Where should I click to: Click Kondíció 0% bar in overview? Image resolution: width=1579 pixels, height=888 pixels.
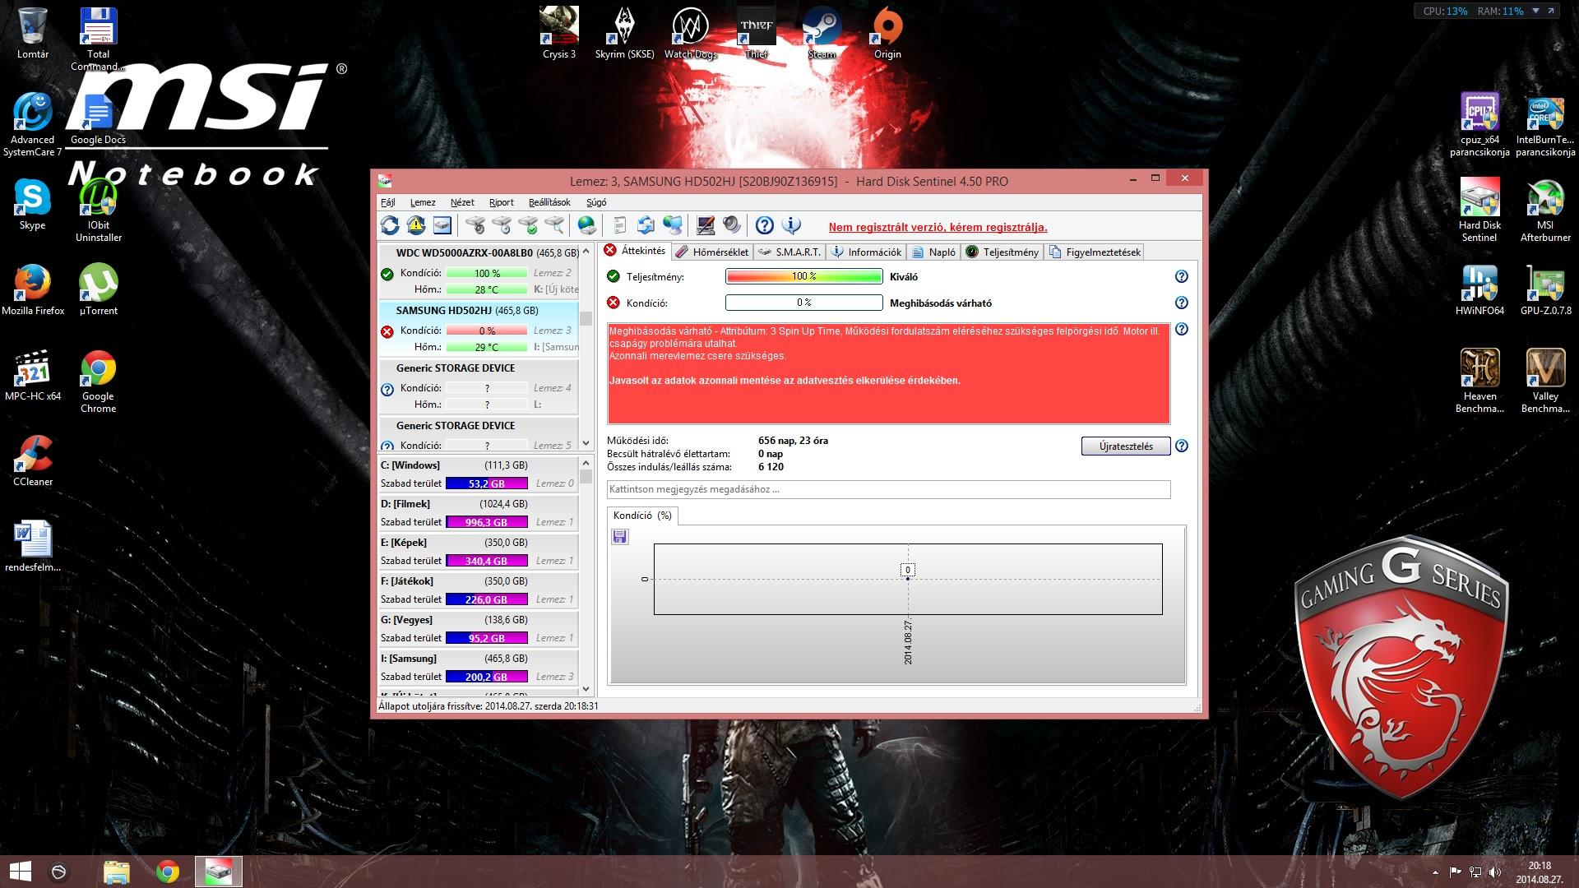pos(804,303)
